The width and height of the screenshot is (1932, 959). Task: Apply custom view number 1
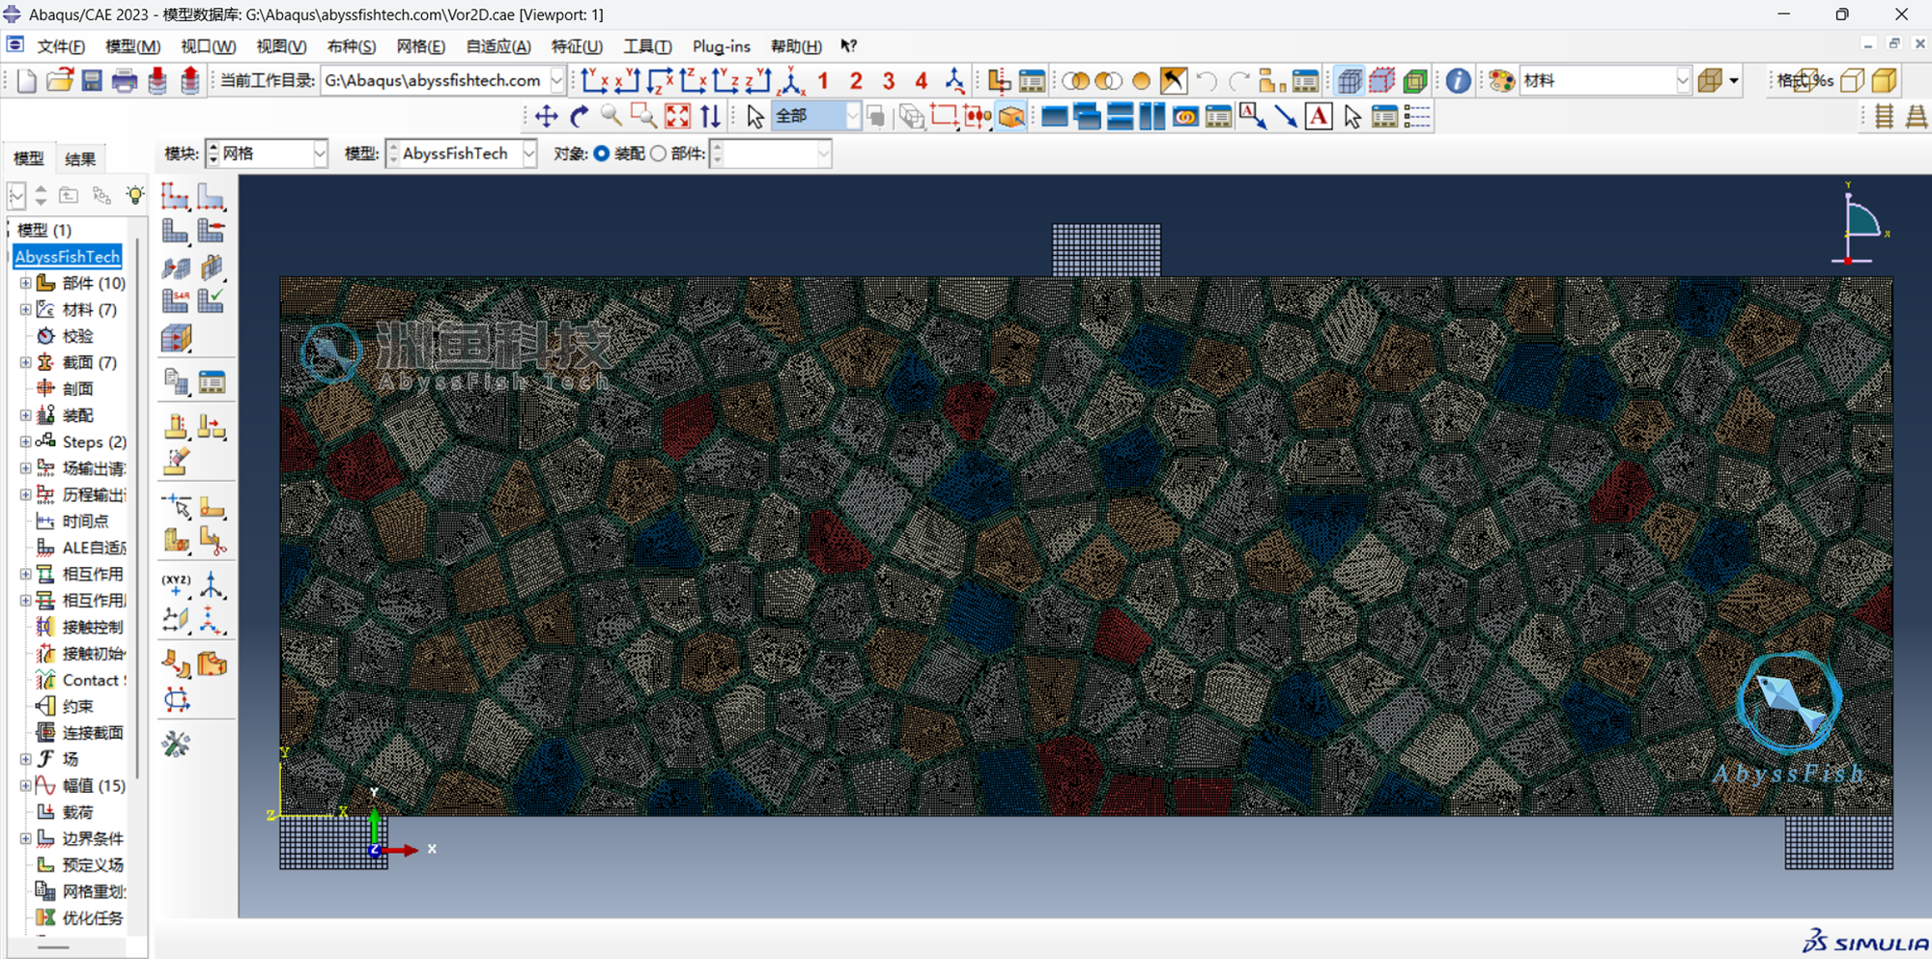coord(823,81)
